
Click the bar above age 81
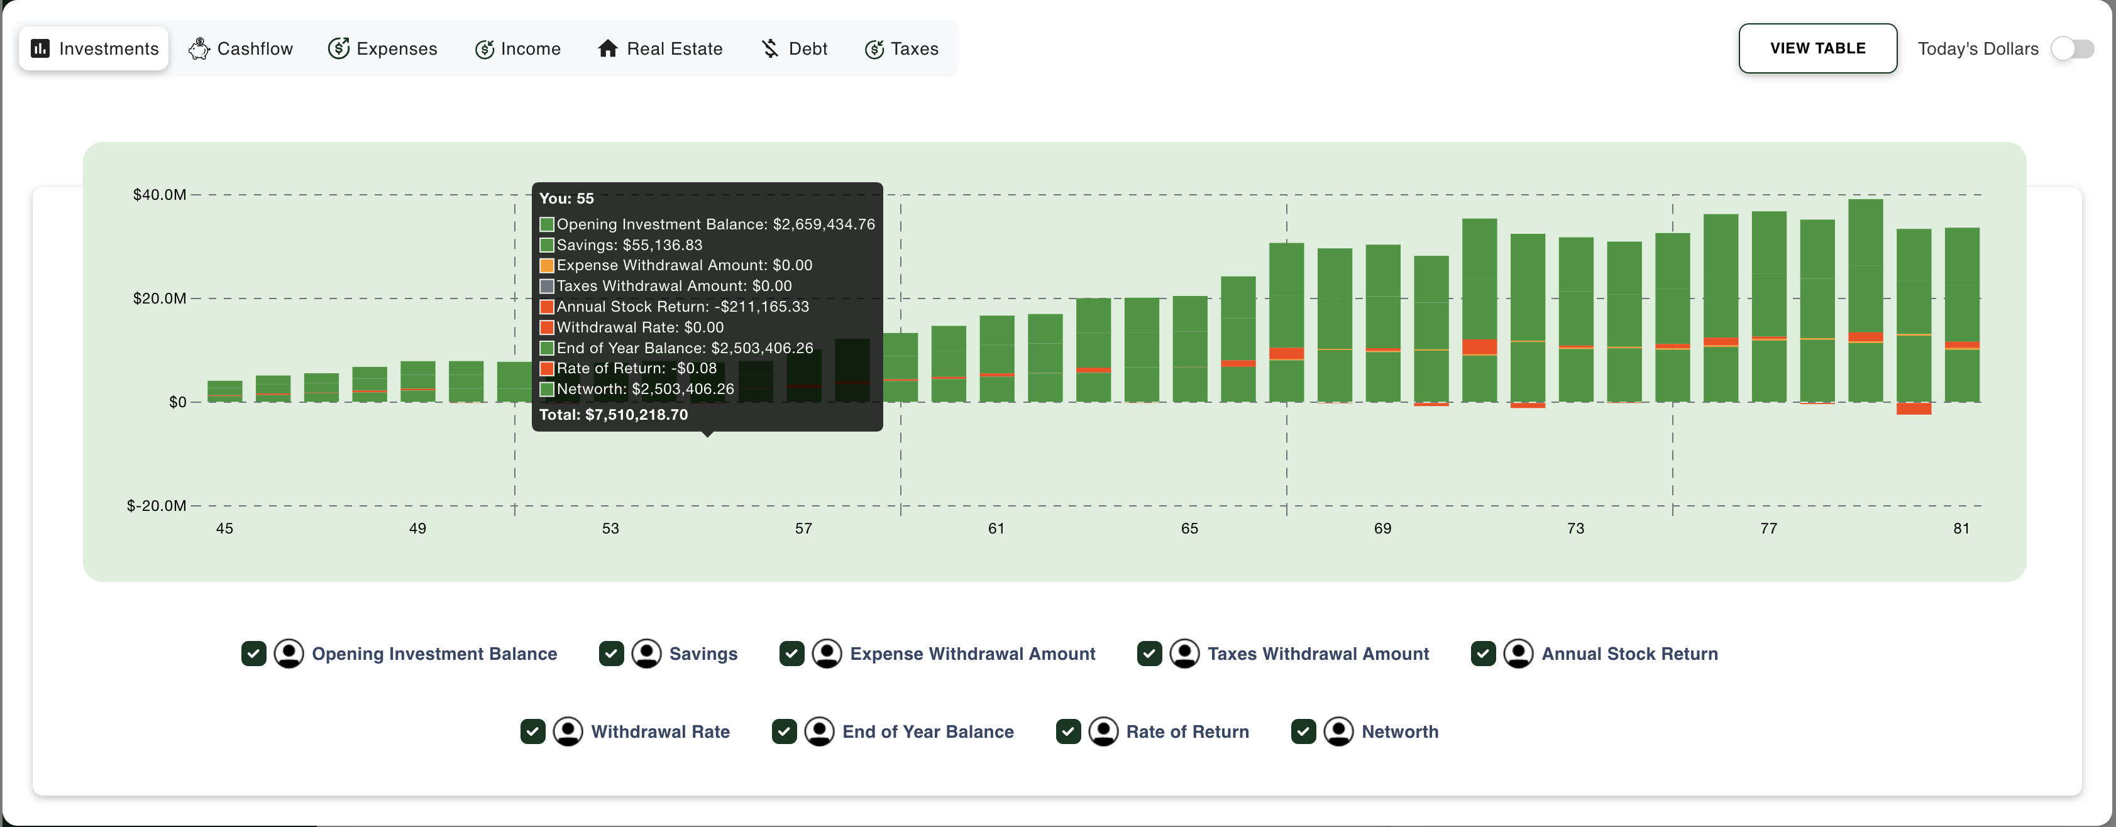pyautogui.click(x=1961, y=312)
